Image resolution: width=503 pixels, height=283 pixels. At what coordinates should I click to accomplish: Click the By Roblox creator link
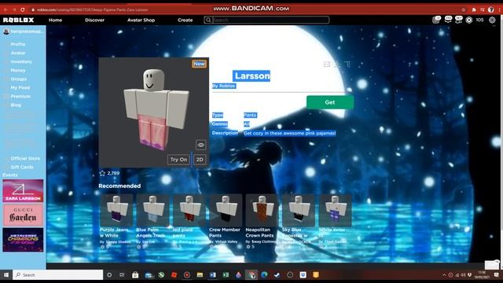tap(224, 86)
